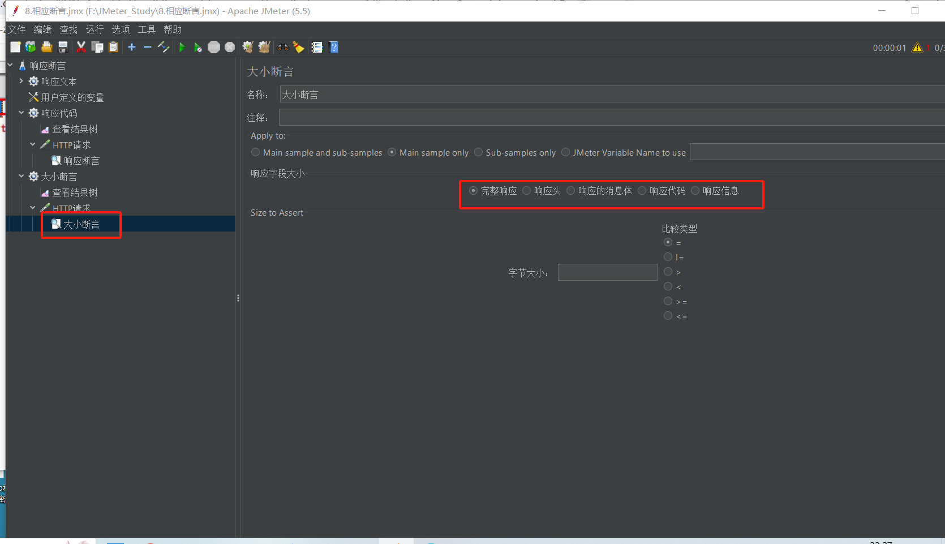
Task: Click the 注释 comment input field
Action: (612, 117)
